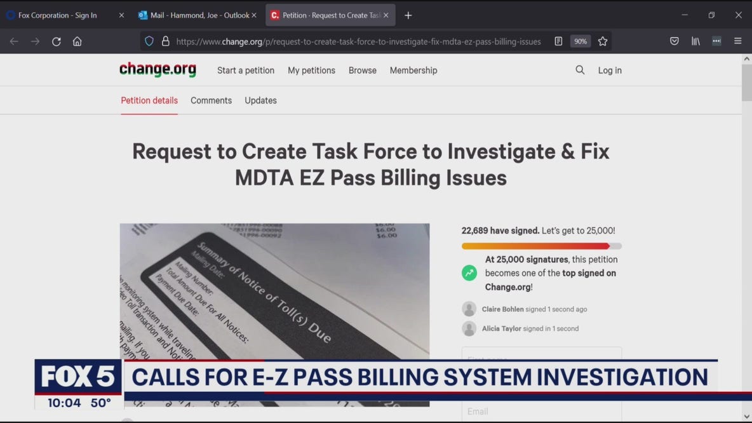Show site security lock information
The width and height of the screenshot is (752, 423).
[166, 41]
